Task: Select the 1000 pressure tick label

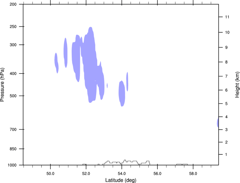Action: tap(12, 165)
